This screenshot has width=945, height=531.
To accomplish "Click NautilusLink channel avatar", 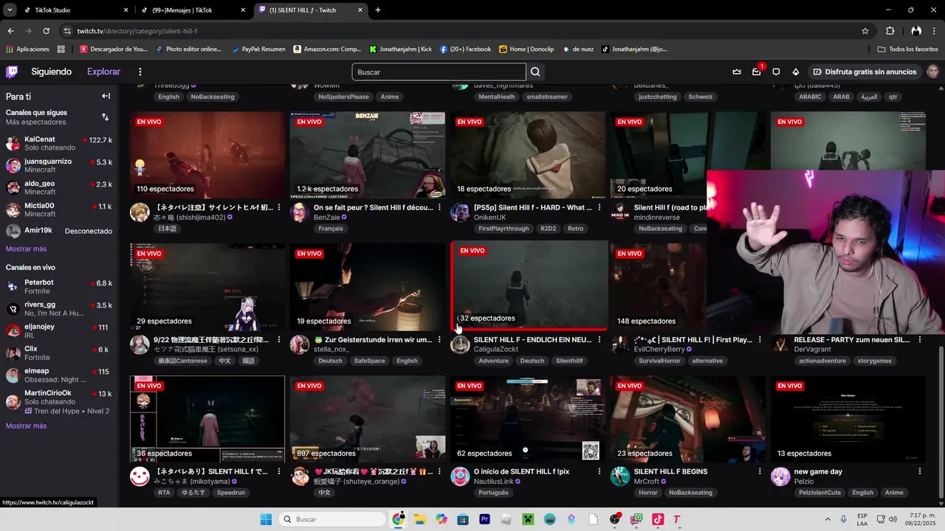I will click(x=460, y=476).
